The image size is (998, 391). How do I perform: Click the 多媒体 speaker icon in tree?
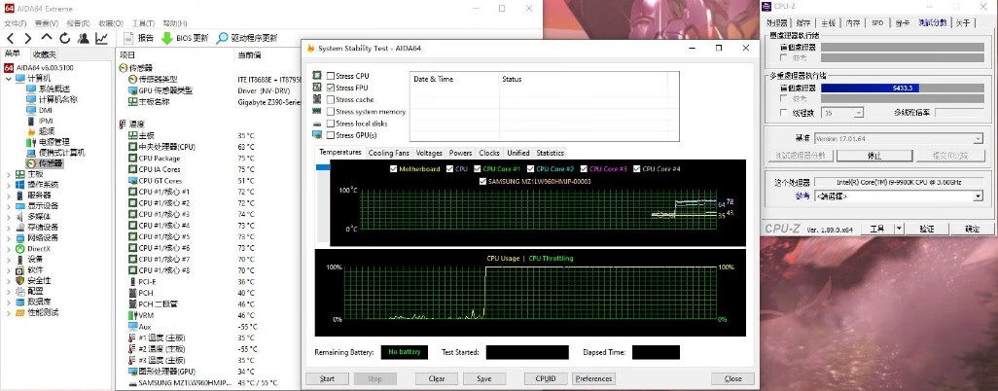pyautogui.click(x=20, y=217)
